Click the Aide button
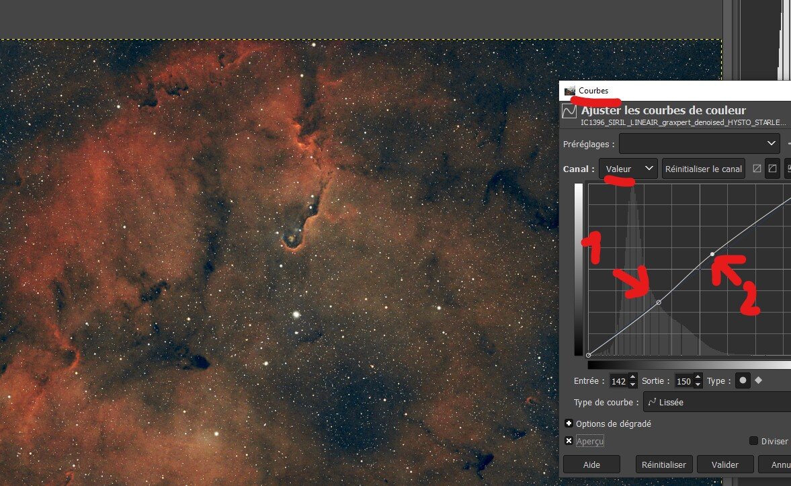791x486 pixels. tap(591, 464)
